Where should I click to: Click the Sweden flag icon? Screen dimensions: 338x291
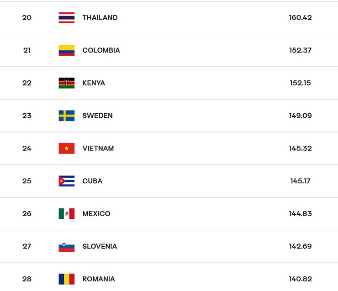pos(67,116)
